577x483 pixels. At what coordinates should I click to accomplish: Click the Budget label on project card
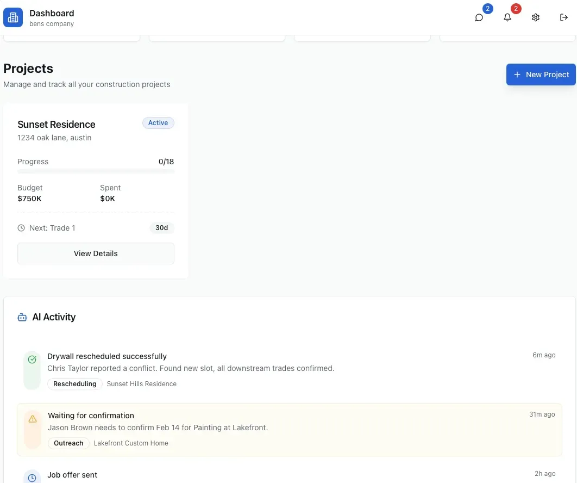(30, 188)
